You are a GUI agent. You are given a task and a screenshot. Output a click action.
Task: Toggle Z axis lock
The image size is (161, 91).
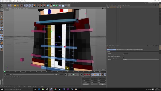(x=31, y=6)
